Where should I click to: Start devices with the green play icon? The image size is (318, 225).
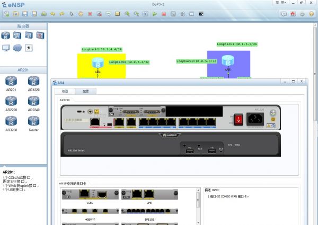point(155,14)
